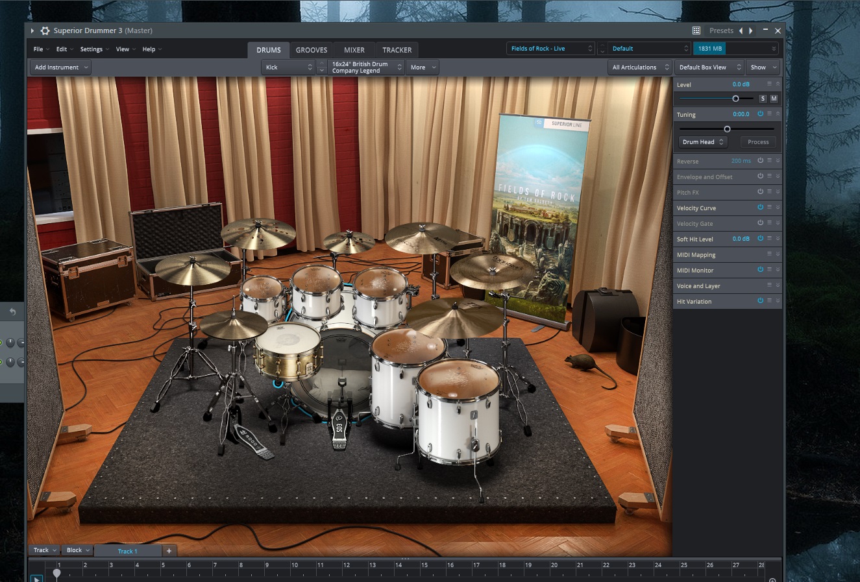This screenshot has width=860, height=582.
Task: Open the MIDI Mapping hamburger menu
Action: (x=769, y=254)
